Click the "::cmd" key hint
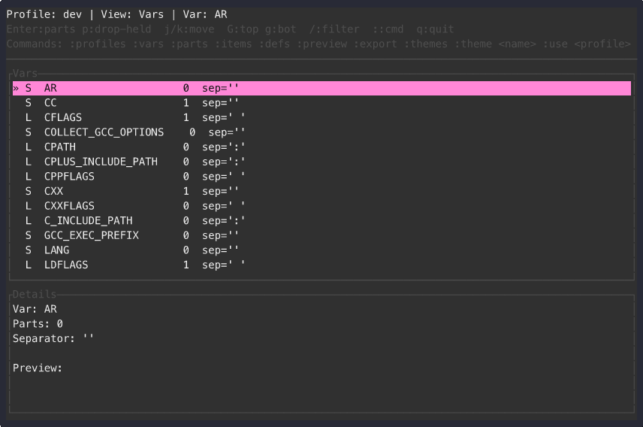643x427 pixels. click(388, 29)
